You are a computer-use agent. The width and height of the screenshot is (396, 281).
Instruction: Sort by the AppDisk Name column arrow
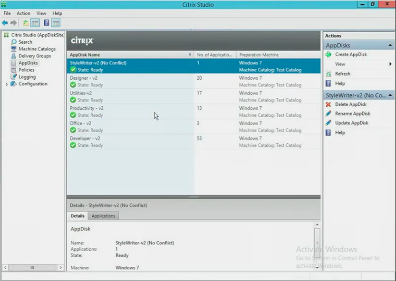[x=190, y=55]
